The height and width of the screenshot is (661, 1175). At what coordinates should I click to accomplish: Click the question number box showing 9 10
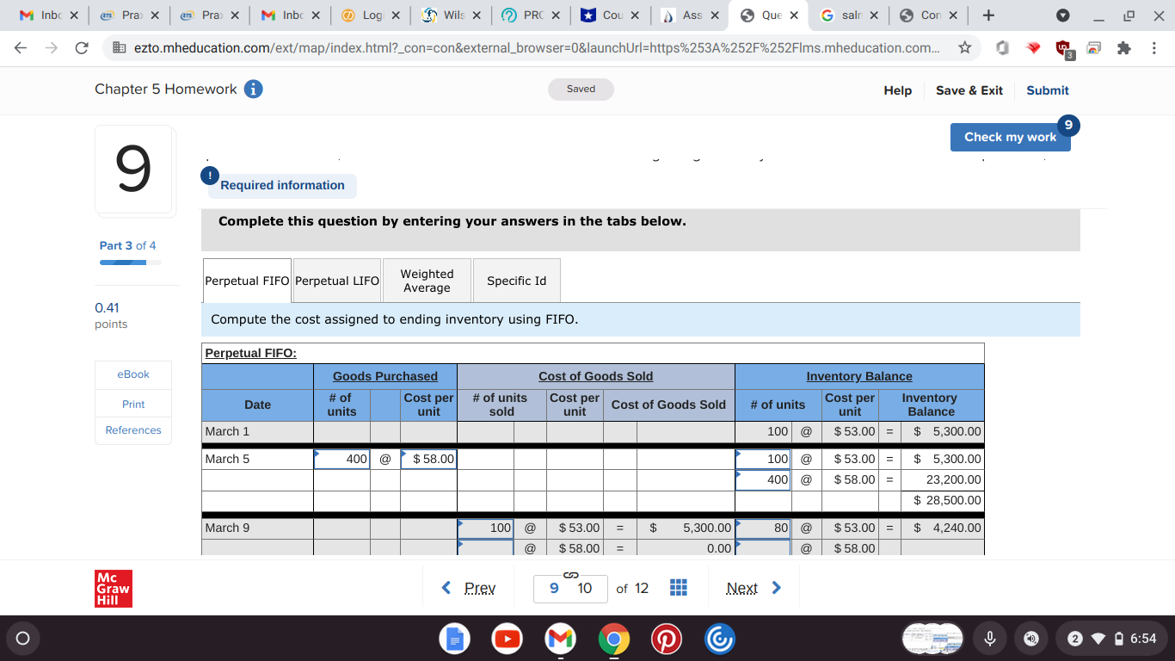pos(571,589)
